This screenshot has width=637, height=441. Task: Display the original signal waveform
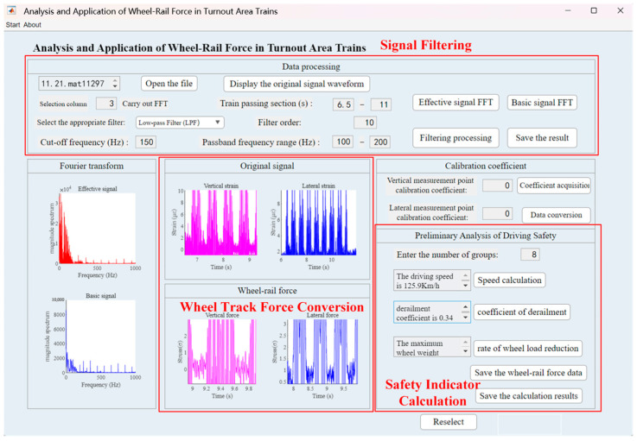(296, 84)
